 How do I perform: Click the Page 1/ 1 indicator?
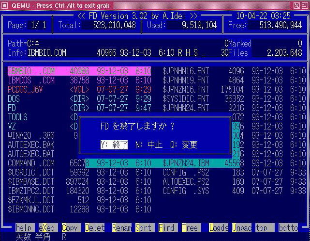27,25
